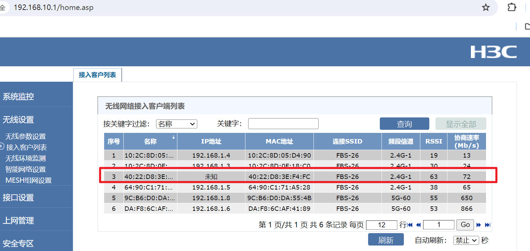Open 上网管理 in the sidebar
Image resolution: width=530 pixels, height=251 pixels.
[18, 221]
